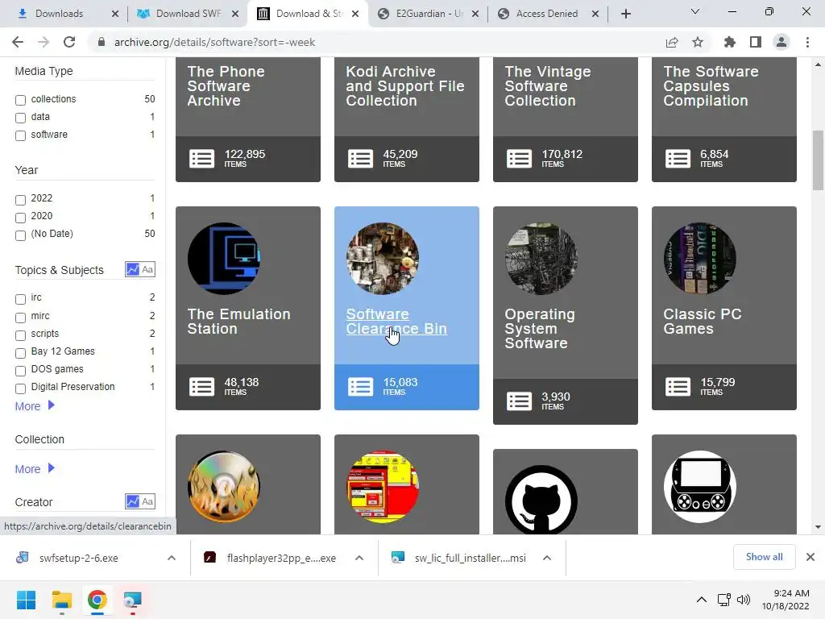Filter by year 2020
The image size is (825, 619).
[x=20, y=218]
